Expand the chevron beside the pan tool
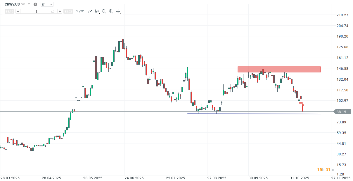Image resolution: width=353 pixels, height=181 pixels. tap(120, 13)
